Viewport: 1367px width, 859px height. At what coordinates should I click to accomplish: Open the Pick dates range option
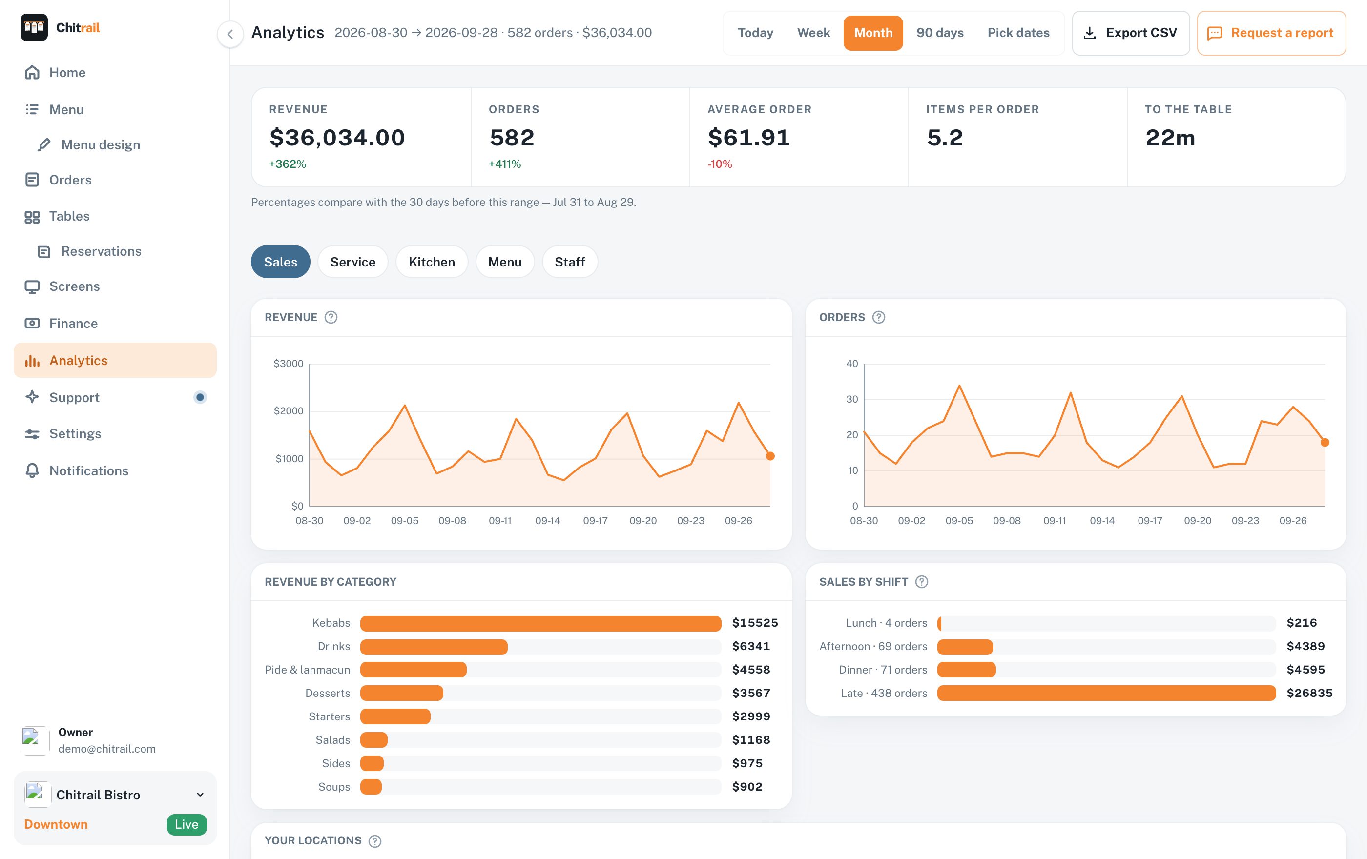[x=1018, y=33]
